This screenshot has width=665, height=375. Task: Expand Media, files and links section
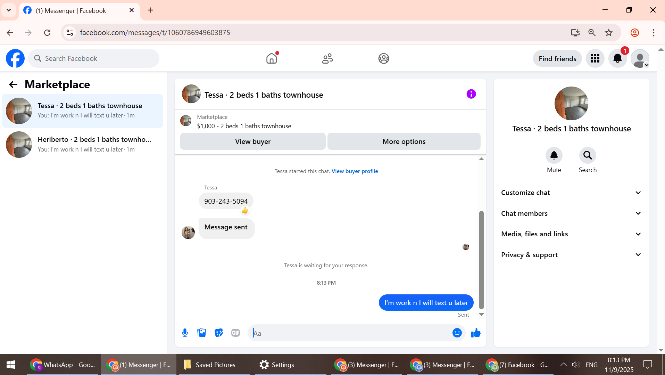(x=571, y=234)
